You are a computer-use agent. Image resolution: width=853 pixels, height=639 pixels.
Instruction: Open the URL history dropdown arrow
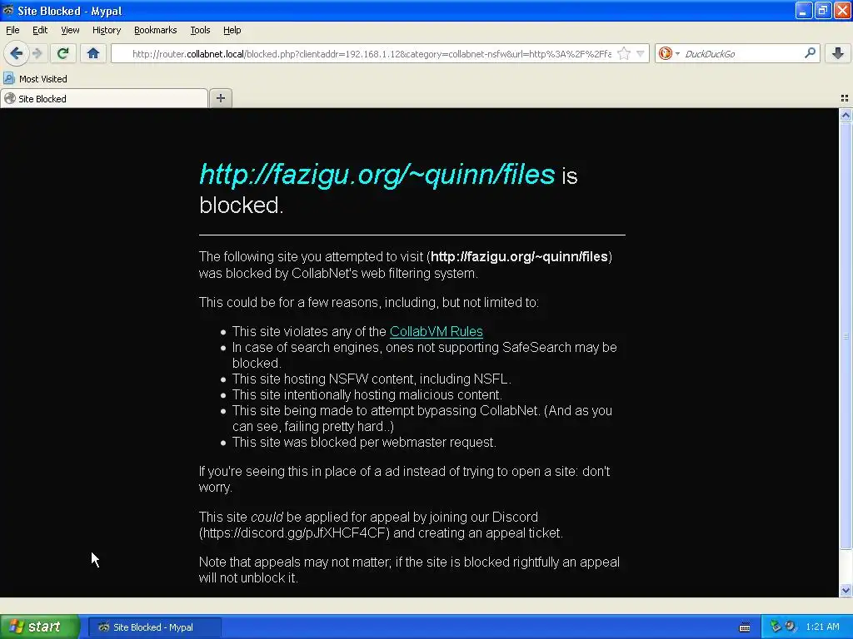[x=641, y=54]
